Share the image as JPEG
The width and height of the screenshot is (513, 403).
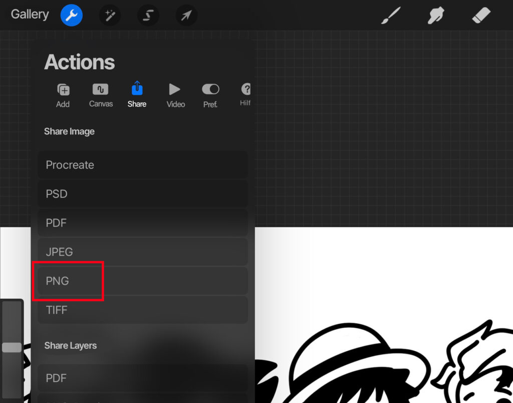coord(143,252)
